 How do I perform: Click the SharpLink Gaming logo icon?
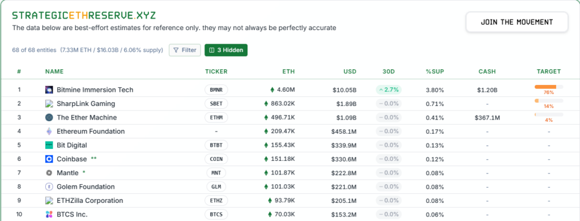pos(49,104)
